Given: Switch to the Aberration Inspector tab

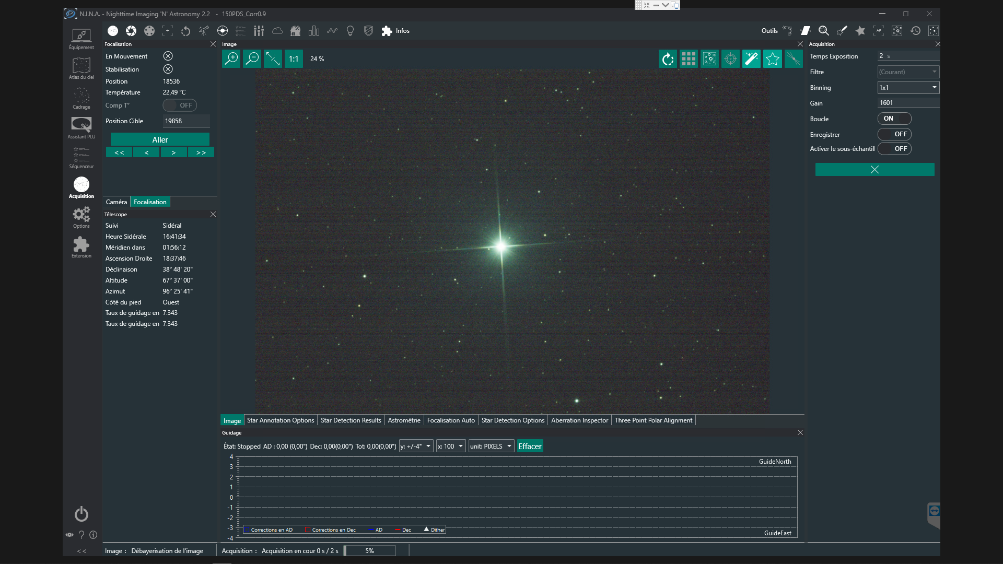Looking at the screenshot, I should tap(580, 420).
